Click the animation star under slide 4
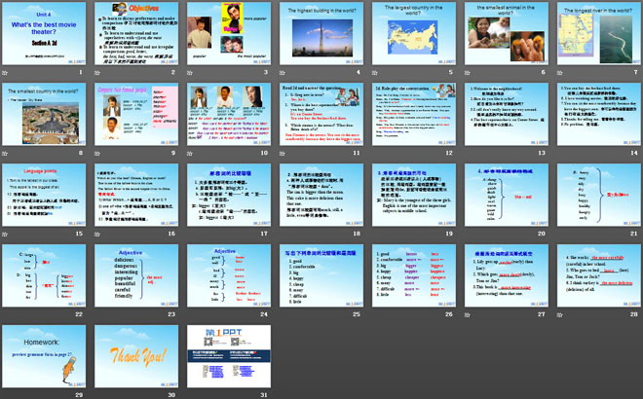Image resolution: width=643 pixels, height=399 pixels. pyautogui.click(x=283, y=73)
